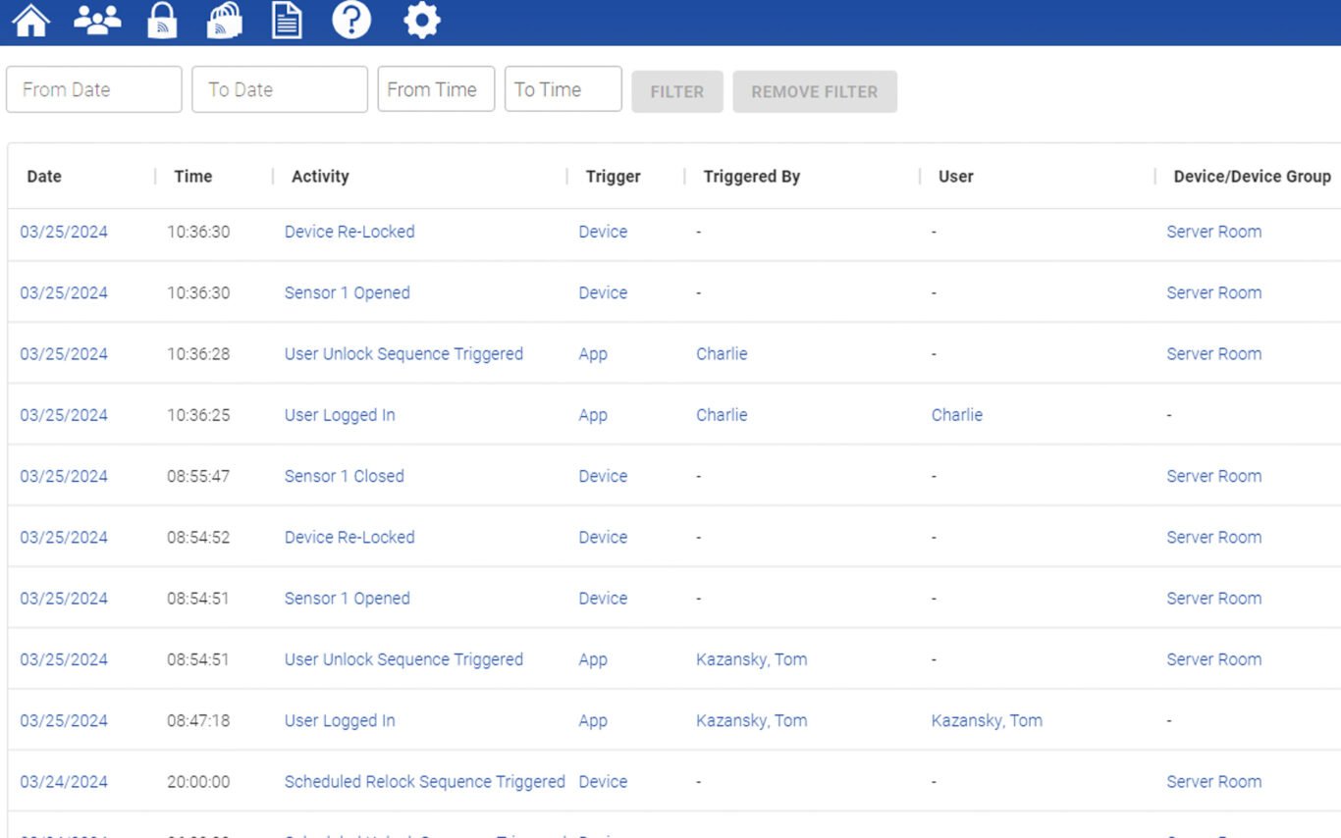Sort by the Time column header
The width and height of the screenshot is (1341, 838).
click(193, 177)
